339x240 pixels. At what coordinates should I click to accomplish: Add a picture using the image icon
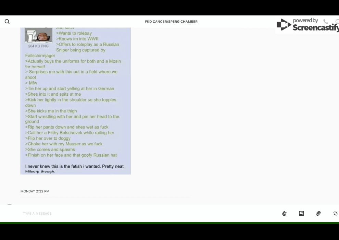pyautogui.click(x=301, y=214)
